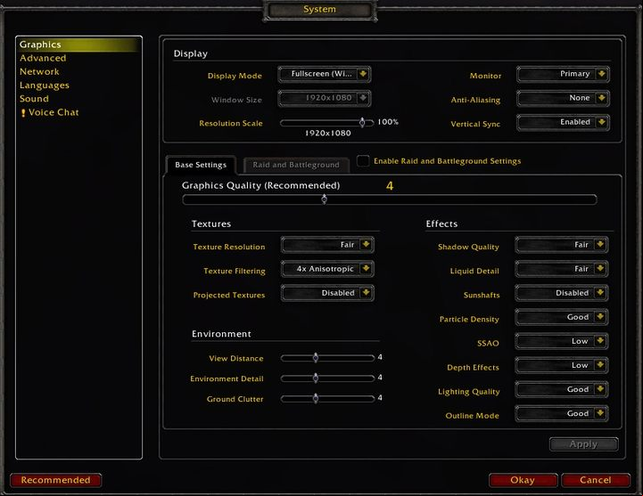Click the Texture Filtering arrow icon
The height and width of the screenshot is (496, 643).
tap(366, 269)
